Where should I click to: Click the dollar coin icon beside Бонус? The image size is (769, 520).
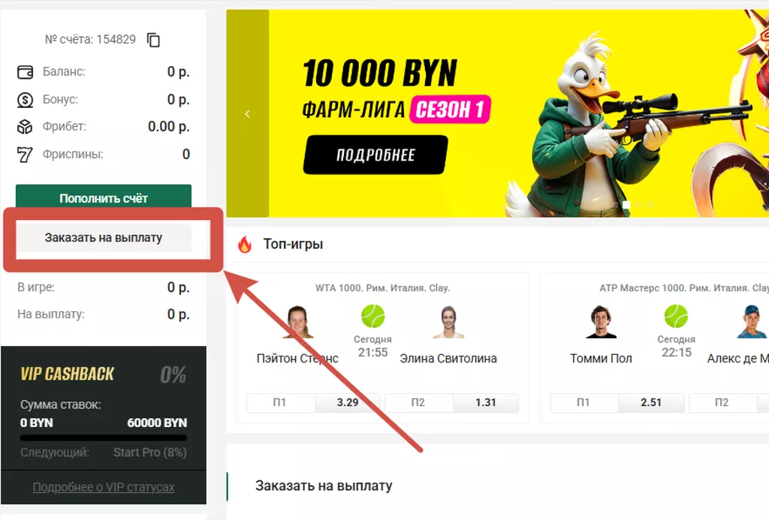tap(25, 100)
